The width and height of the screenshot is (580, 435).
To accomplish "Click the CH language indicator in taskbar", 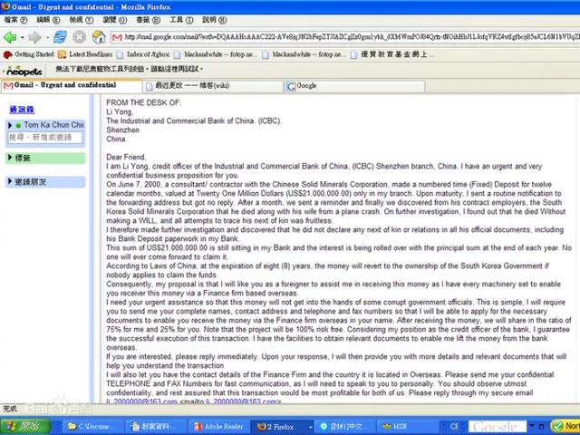I will tap(454, 427).
